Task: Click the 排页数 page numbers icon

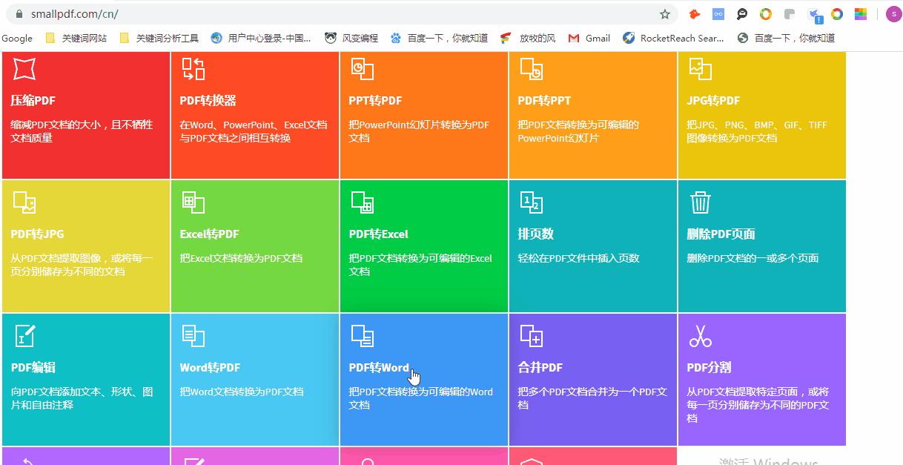Action: 531,202
